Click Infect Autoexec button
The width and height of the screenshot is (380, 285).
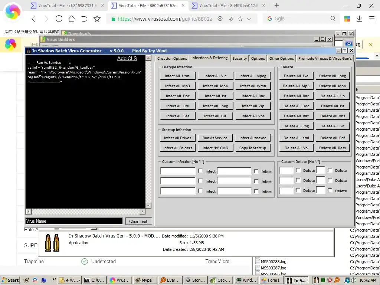(x=252, y=138)
